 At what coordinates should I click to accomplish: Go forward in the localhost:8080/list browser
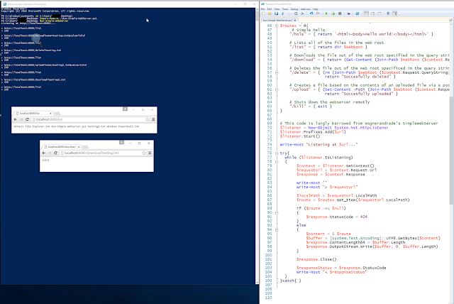(21, 119)
